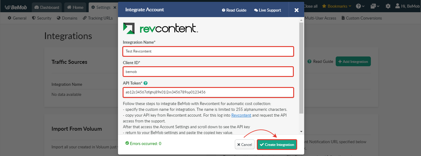
Task: Click the Close all tabs option
Action: tap(311, 6)
